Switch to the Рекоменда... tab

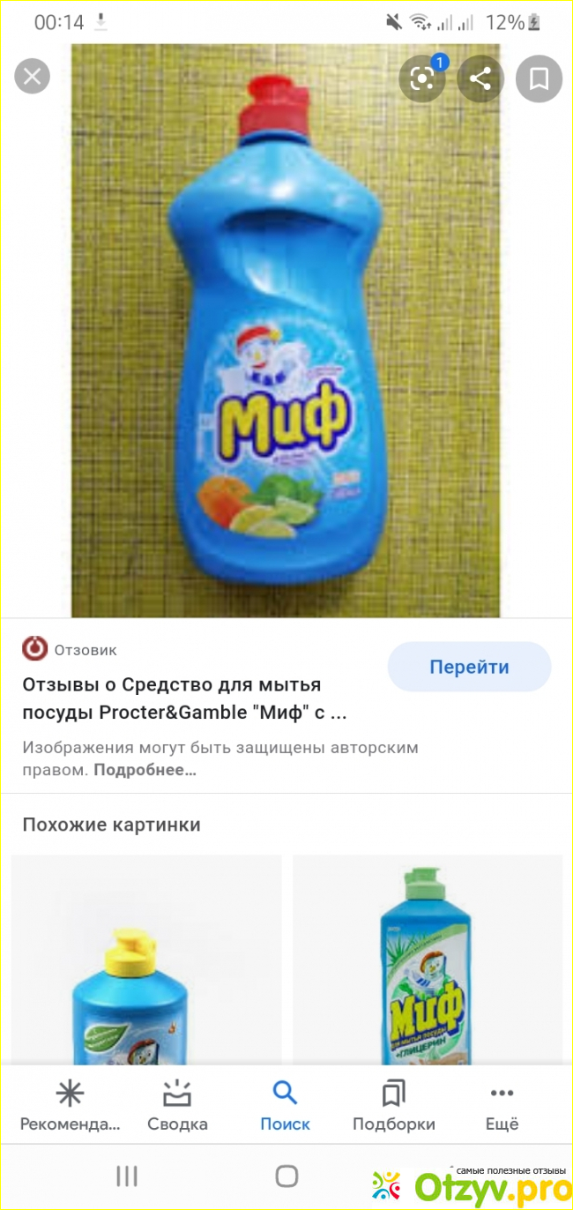(70, 1107)
